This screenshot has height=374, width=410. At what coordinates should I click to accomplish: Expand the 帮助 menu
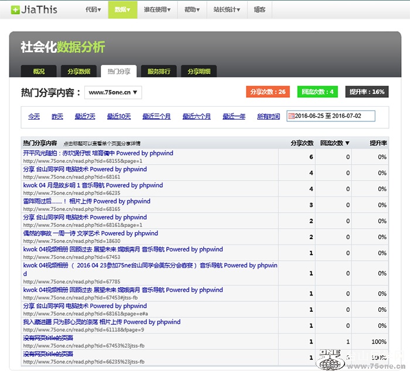tap(192, 10)
